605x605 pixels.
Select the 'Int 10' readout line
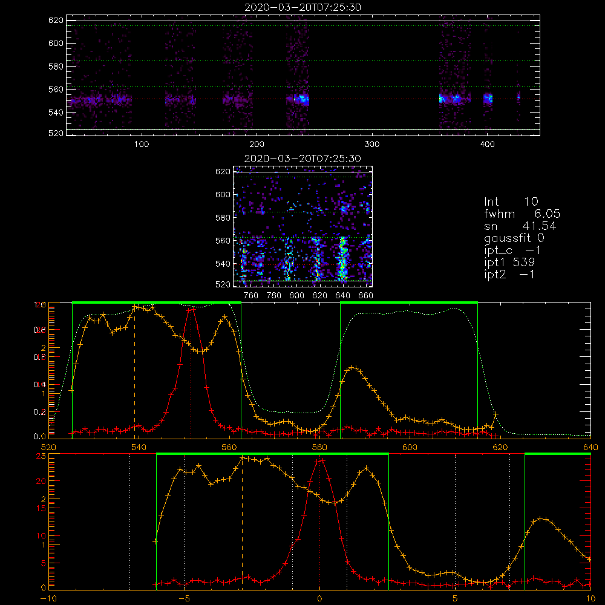(x=511, y=201)
